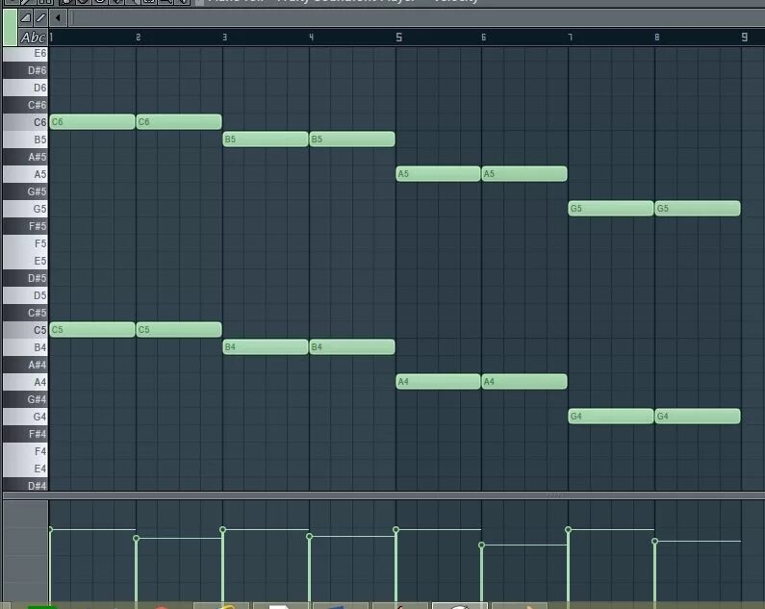Select the B5 note starting at bar 4
The height and width of the screenshot is (609, 765).
pyautogui.click(x=352, y=140)
